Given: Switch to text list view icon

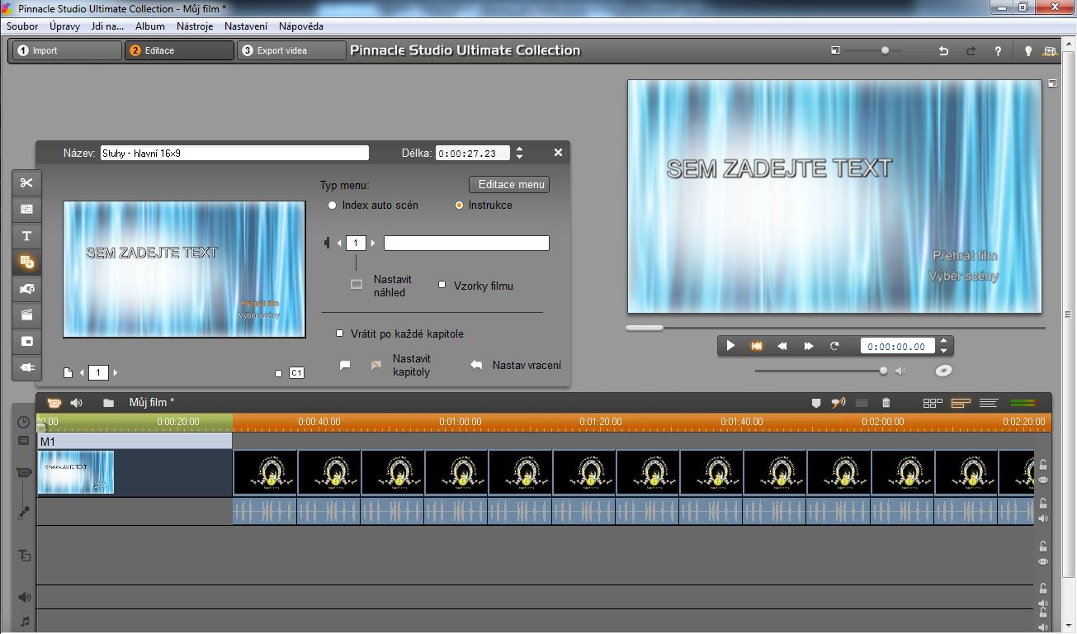Looking at the screenshot, I should point(989,403).
